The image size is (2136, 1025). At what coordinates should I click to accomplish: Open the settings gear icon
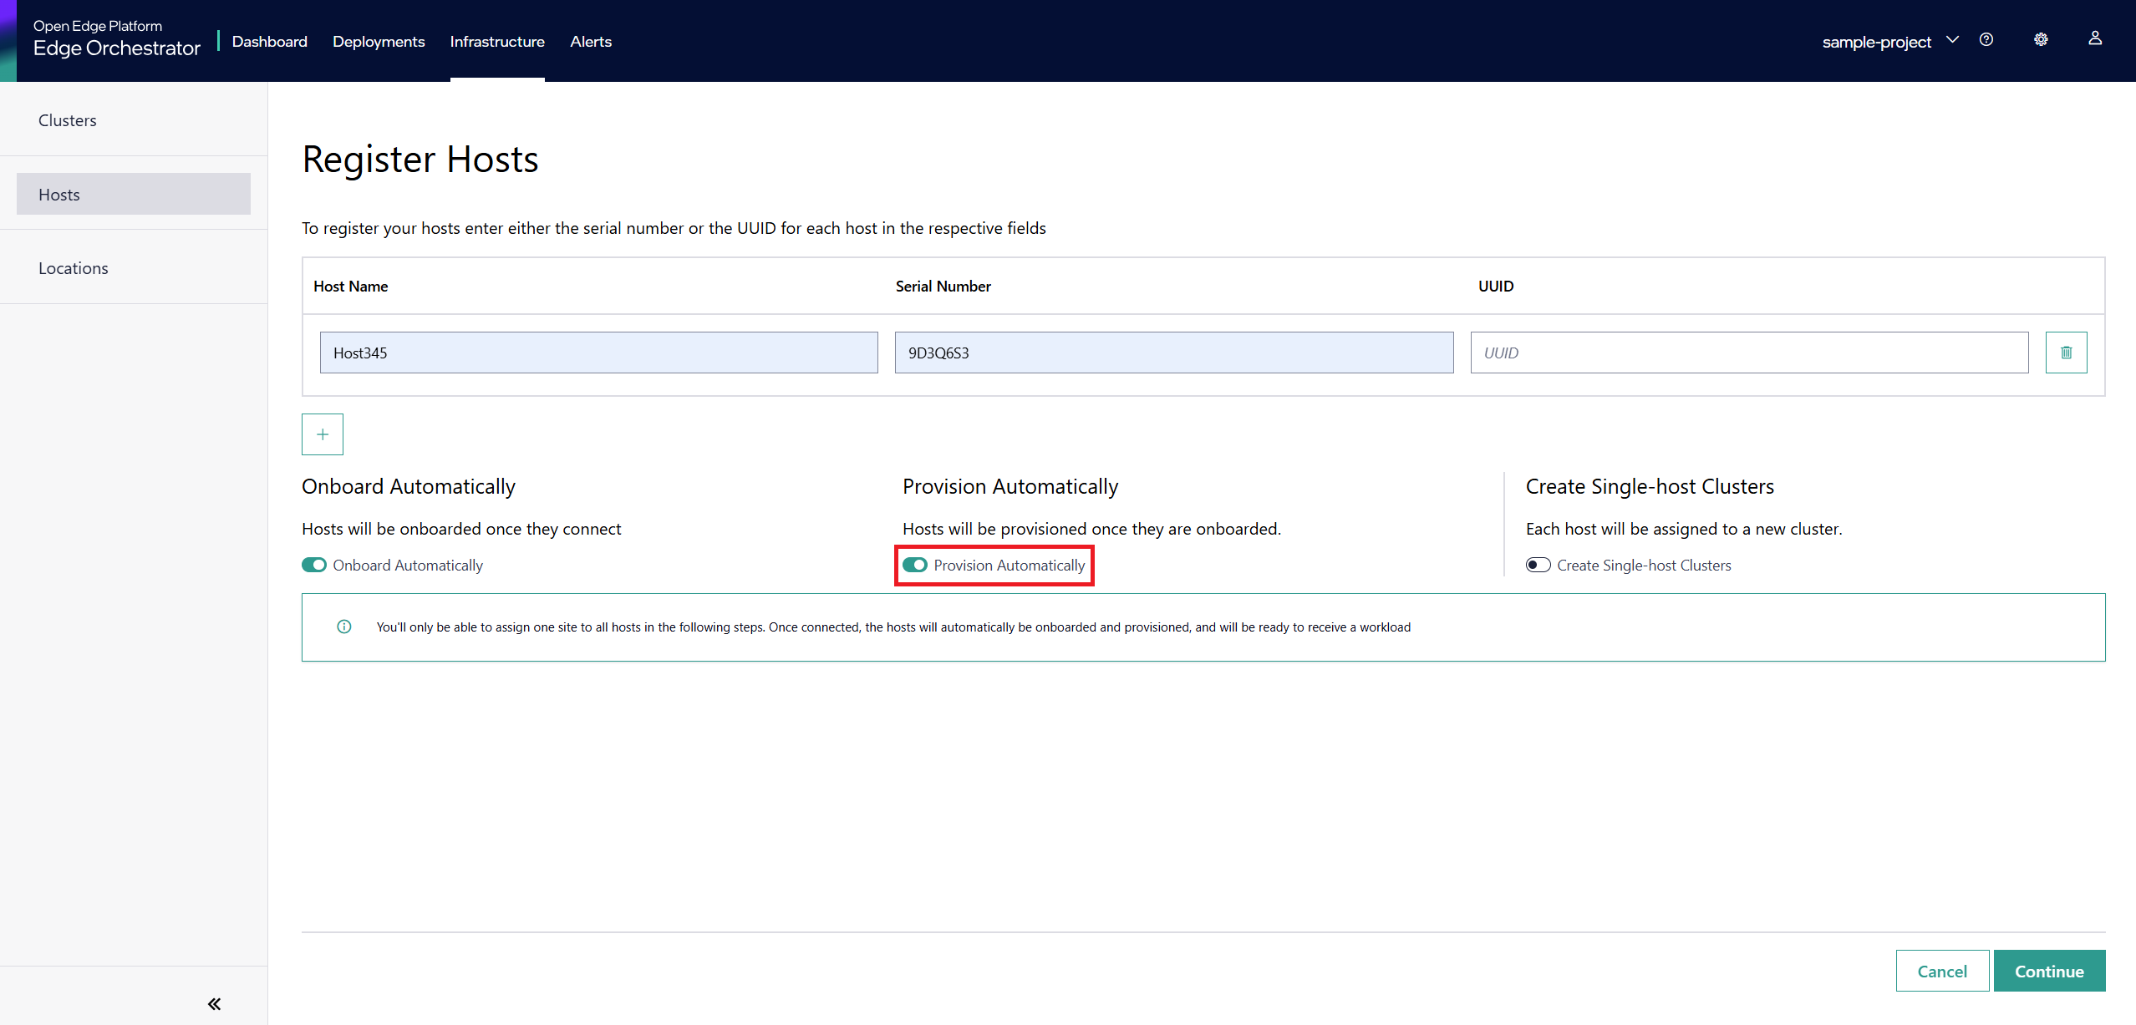[x=2042, y=39]
